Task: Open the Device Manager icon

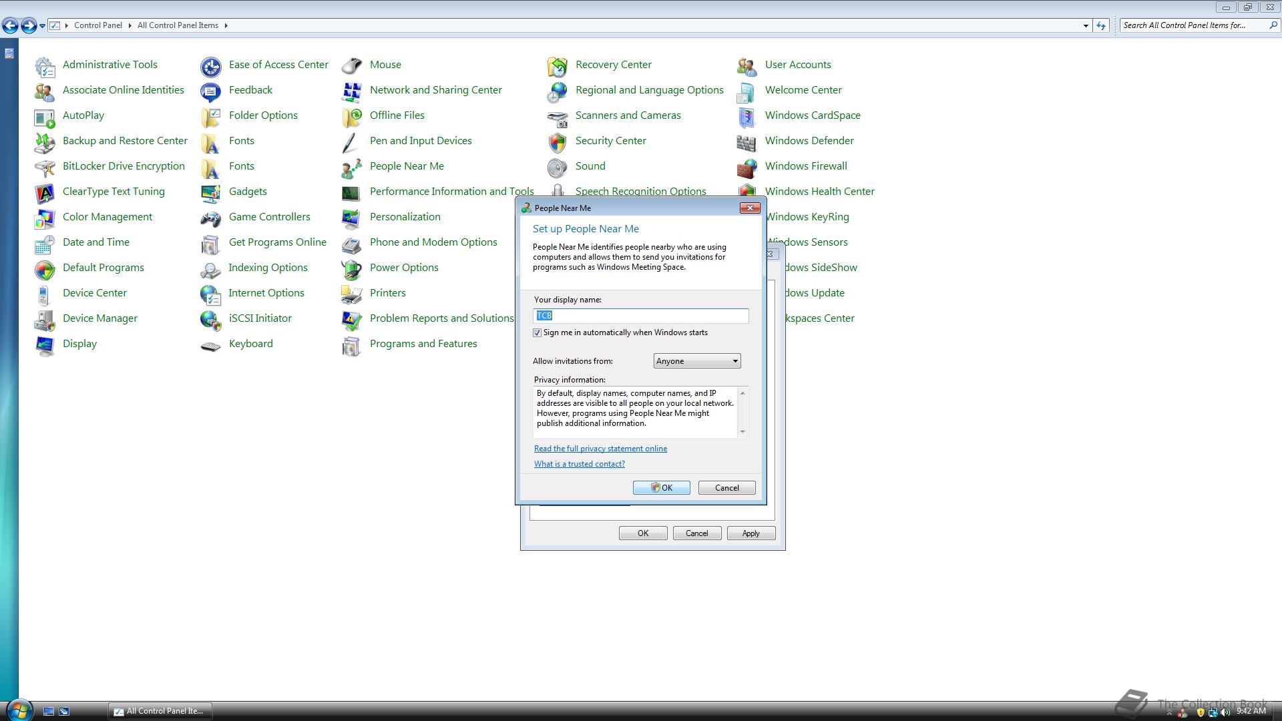Action: click(45, 320)
